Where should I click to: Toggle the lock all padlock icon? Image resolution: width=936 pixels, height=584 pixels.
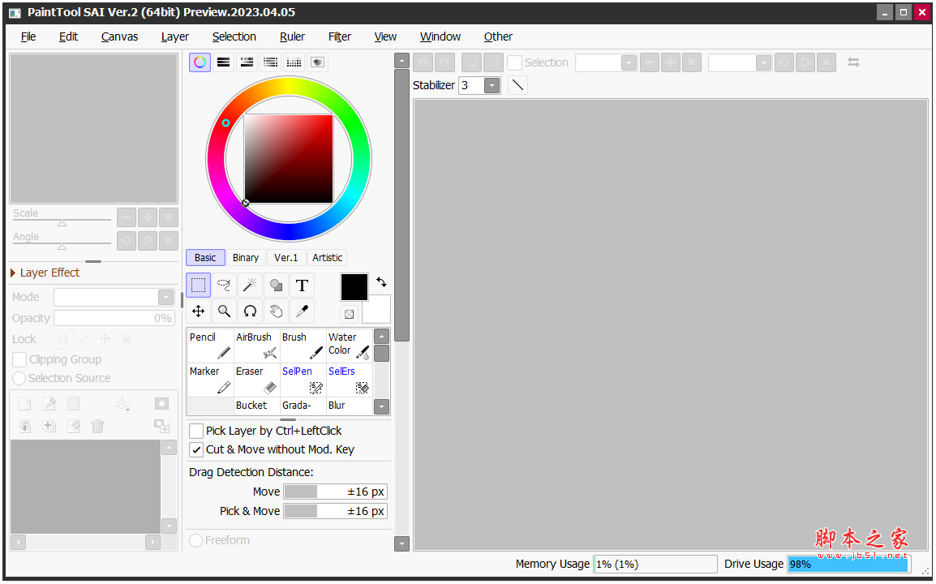[x=126, y=339]
